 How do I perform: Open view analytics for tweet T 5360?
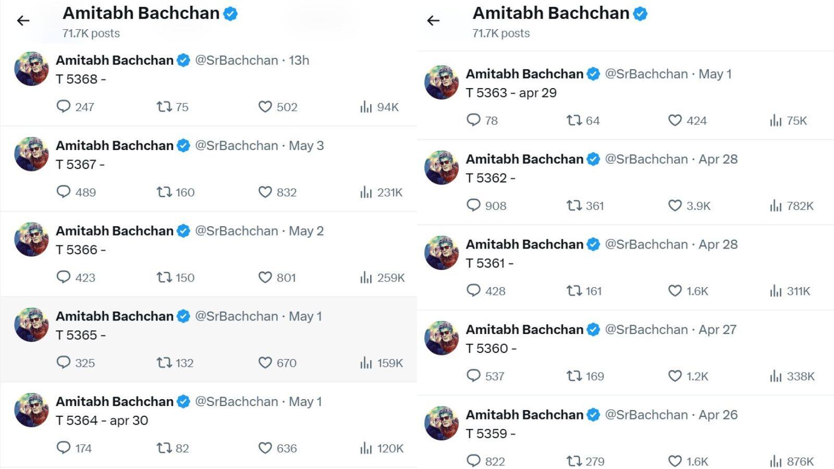point(776,376)
